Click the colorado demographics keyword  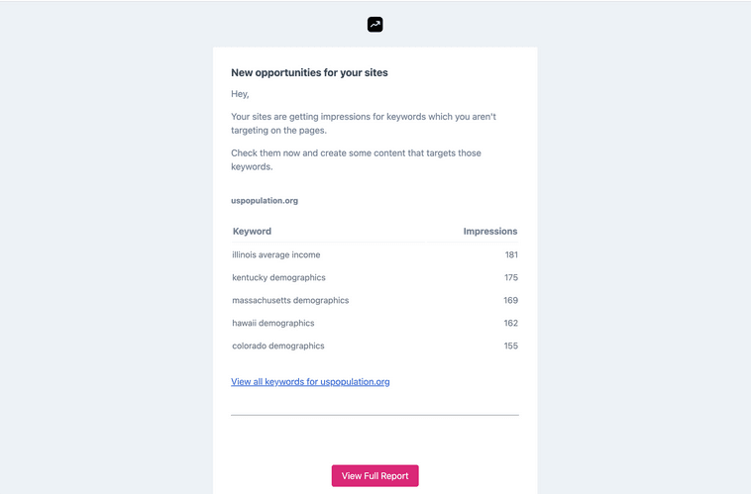tap(278, 346)
